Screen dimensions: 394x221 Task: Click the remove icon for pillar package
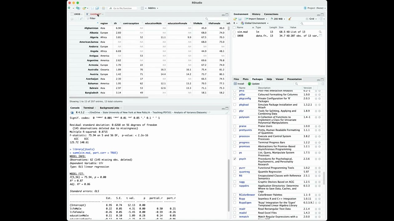[x=319, y=95]
